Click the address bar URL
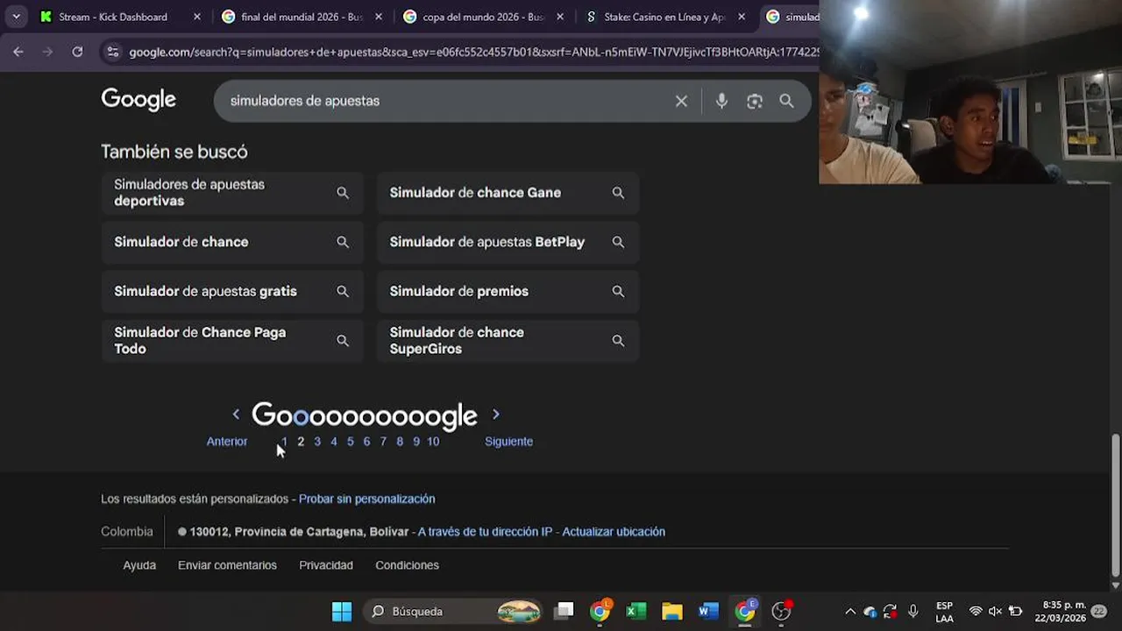 coord(473,52)
